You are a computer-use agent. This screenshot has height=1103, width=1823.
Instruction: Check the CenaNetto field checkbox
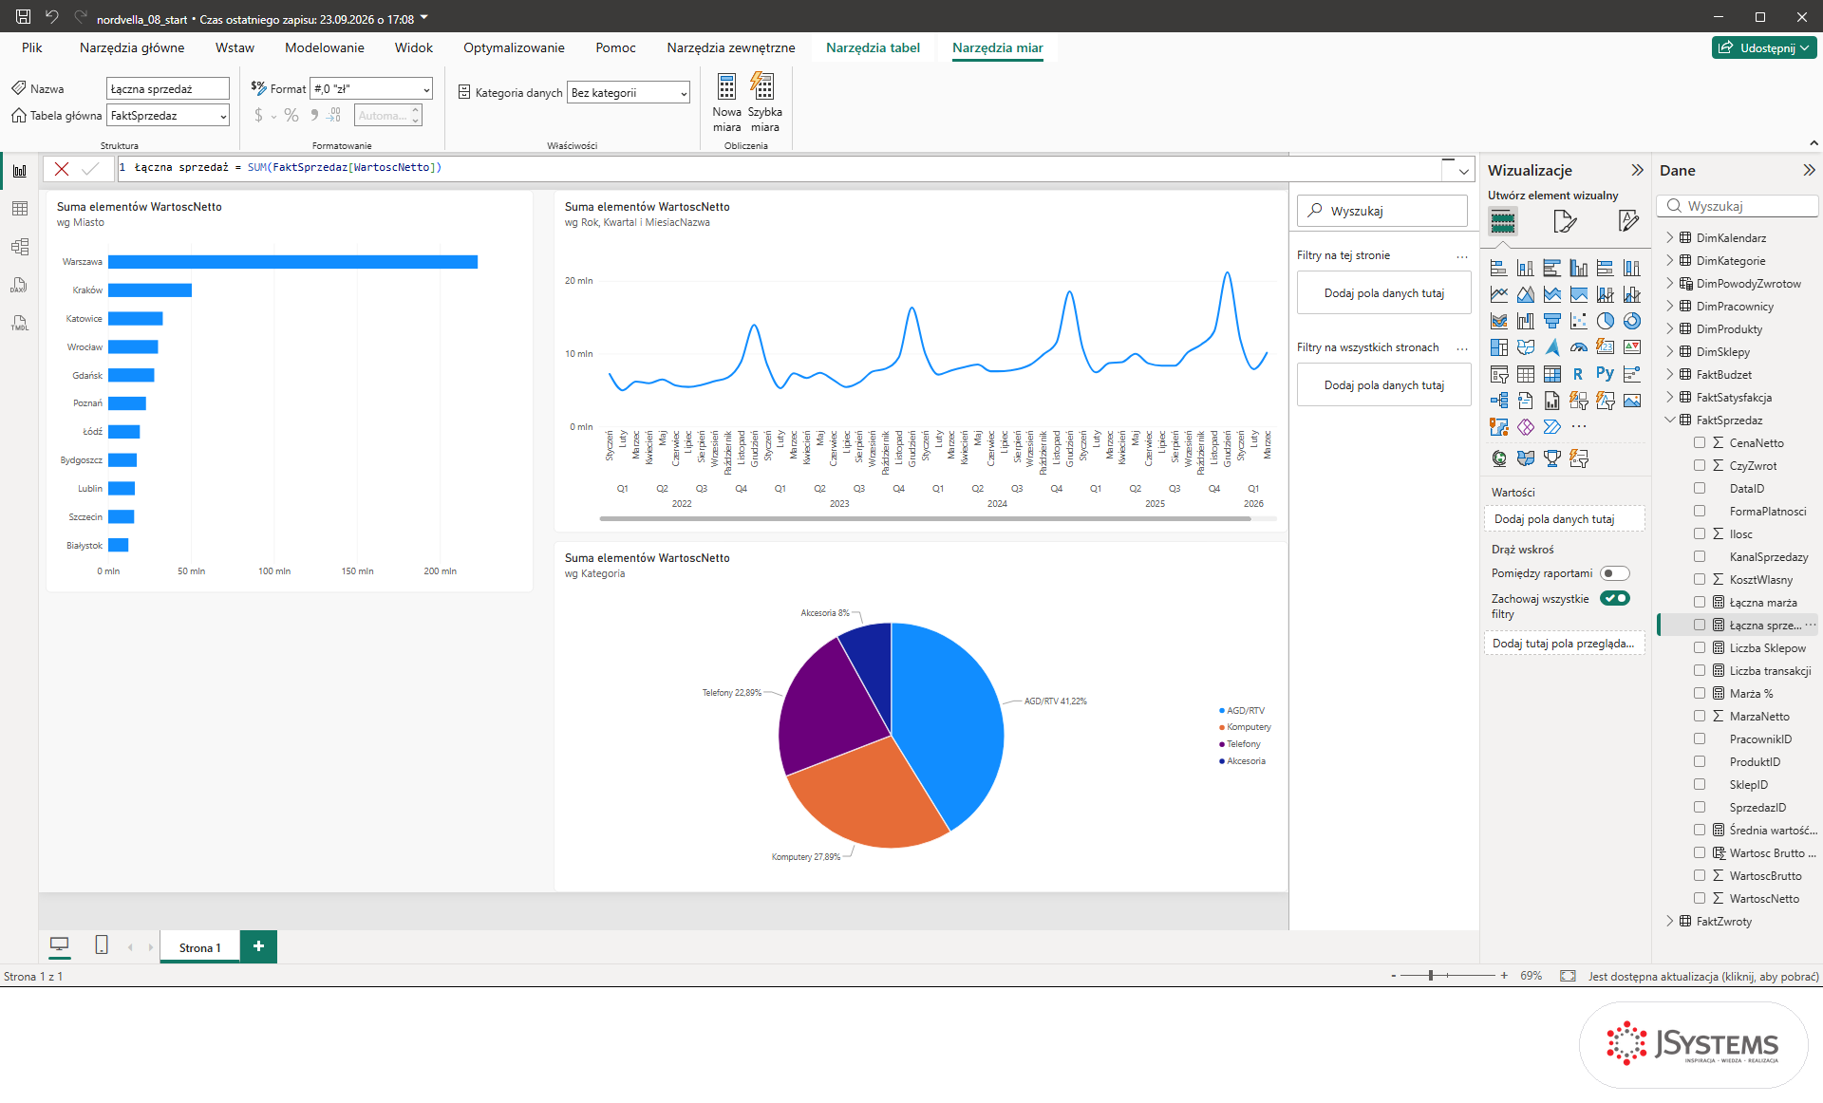coord(1700,442)
